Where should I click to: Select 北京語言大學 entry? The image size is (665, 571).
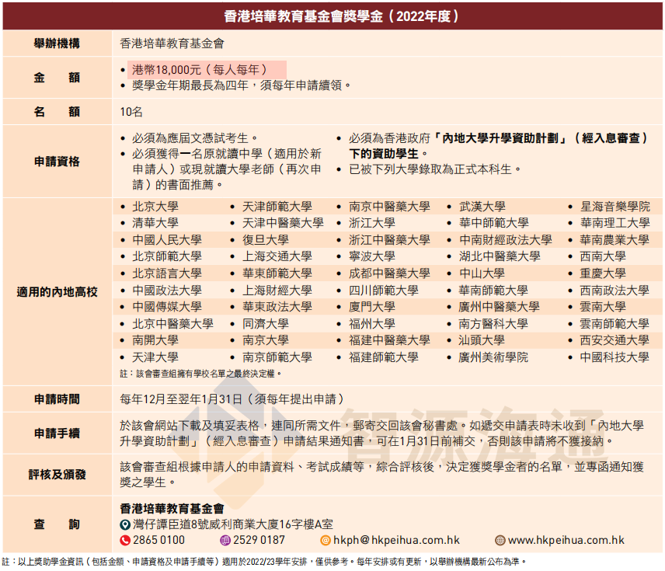click(167, 273)
